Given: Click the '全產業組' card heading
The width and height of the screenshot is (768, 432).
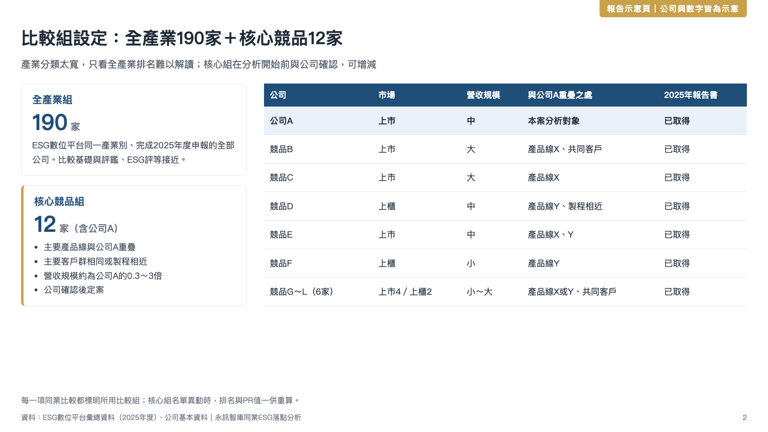Looking at the screenshot, I should pos(52,100).
